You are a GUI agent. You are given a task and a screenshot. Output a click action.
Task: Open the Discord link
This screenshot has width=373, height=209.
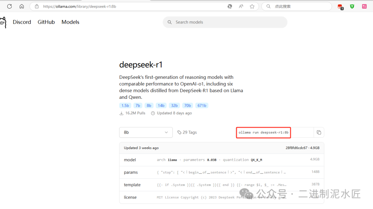pos(22,22)
